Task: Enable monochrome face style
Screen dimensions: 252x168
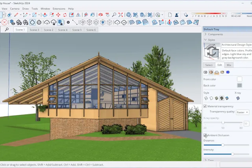Action: [227, 98]
